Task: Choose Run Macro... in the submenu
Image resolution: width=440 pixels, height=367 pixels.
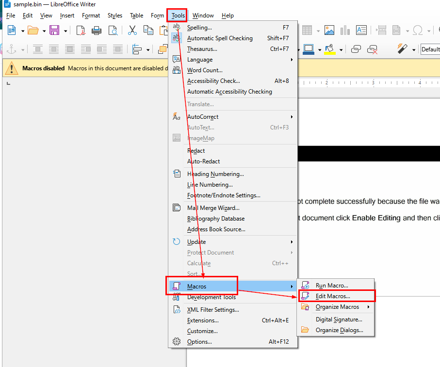Action: tap(331, 286)
